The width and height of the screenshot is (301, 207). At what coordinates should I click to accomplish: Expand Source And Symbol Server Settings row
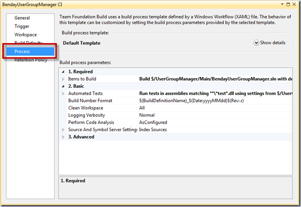63,130
